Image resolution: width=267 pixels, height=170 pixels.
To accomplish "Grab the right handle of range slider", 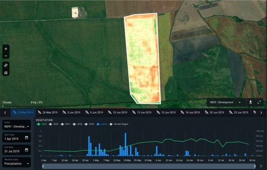I will 255,166.
